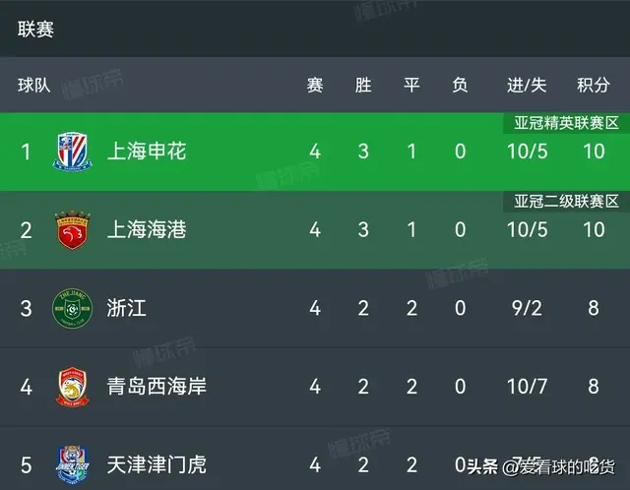Click the 亚冠二级联赛区 label
Viewport: 630px width, 490px height.
pos(565,202)
